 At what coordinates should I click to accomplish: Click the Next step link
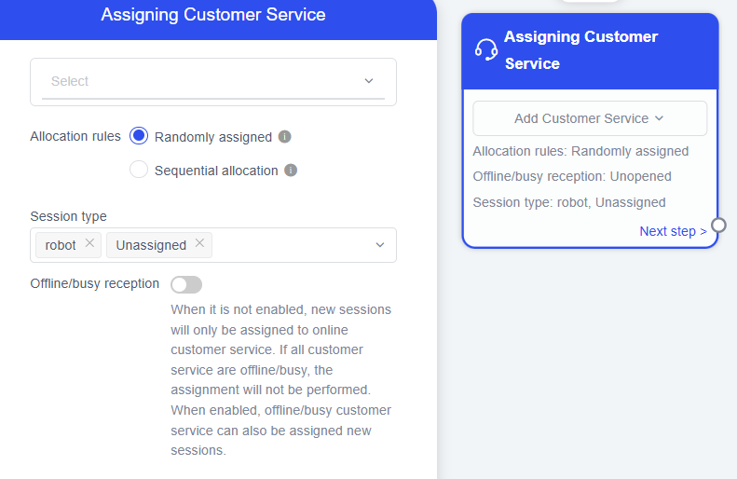click(673, 231)
